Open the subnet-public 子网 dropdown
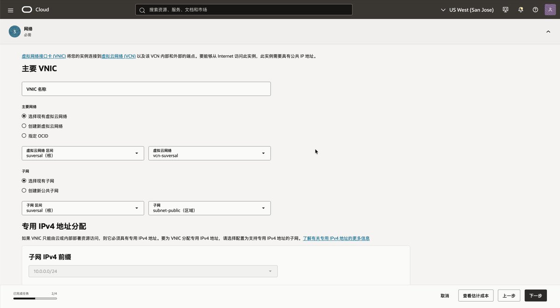 (x=210, y=208)
